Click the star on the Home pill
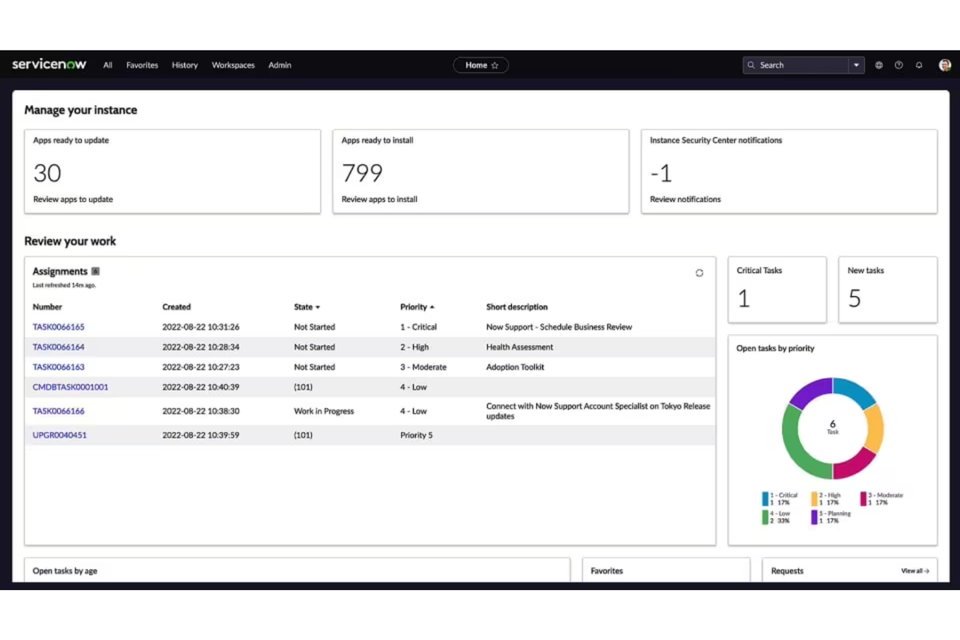Image resolution: width=960 pixels, height=640 pixels. click(x=494, y=65)
